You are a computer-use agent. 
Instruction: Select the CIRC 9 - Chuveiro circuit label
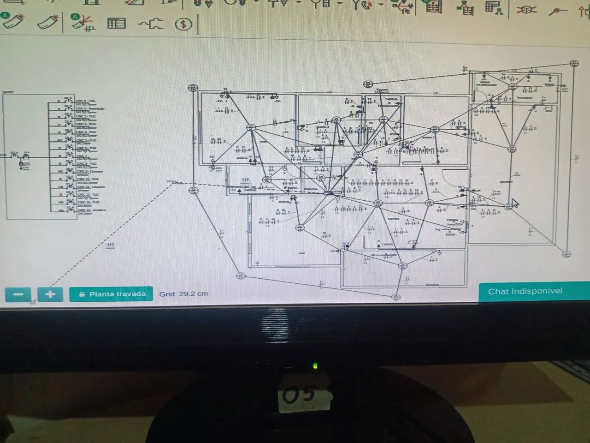point(90,171)
